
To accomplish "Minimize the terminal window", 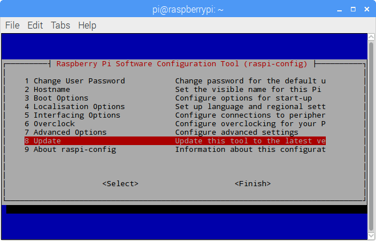I will coord(339,10).
